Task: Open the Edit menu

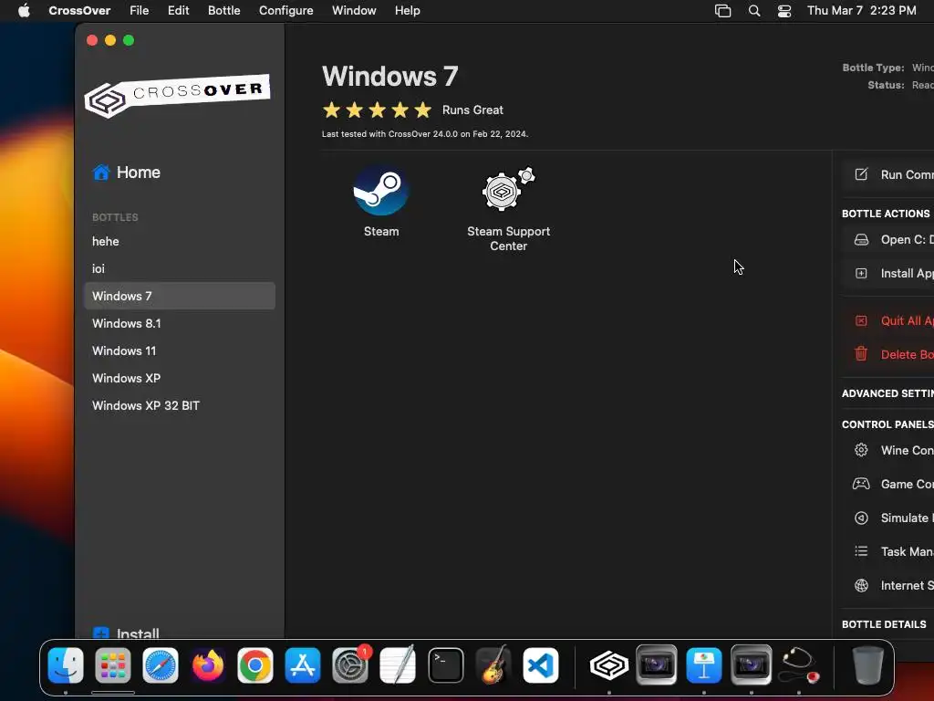Action: 178,11
